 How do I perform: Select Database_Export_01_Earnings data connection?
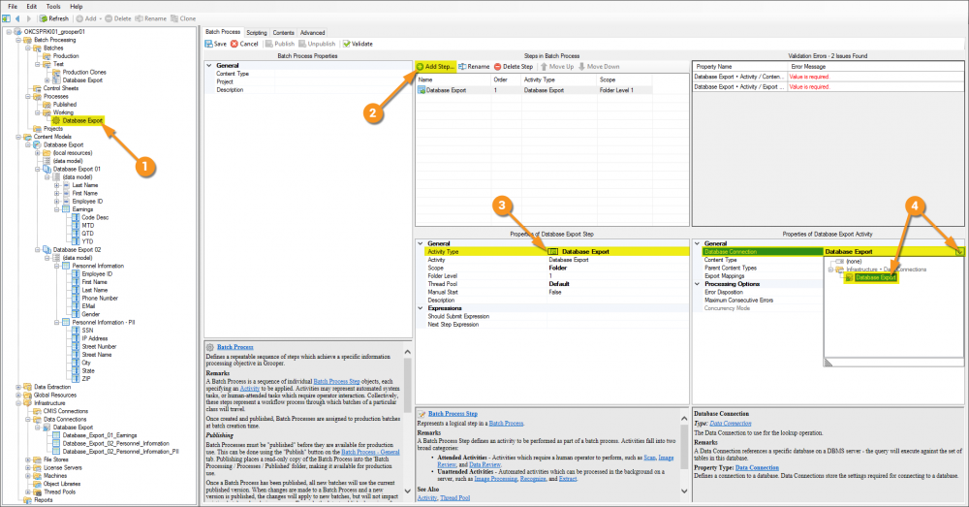[x=100, y=435]
